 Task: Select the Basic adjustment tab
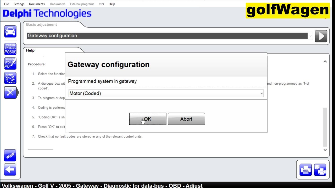click(x=41, y=25)
